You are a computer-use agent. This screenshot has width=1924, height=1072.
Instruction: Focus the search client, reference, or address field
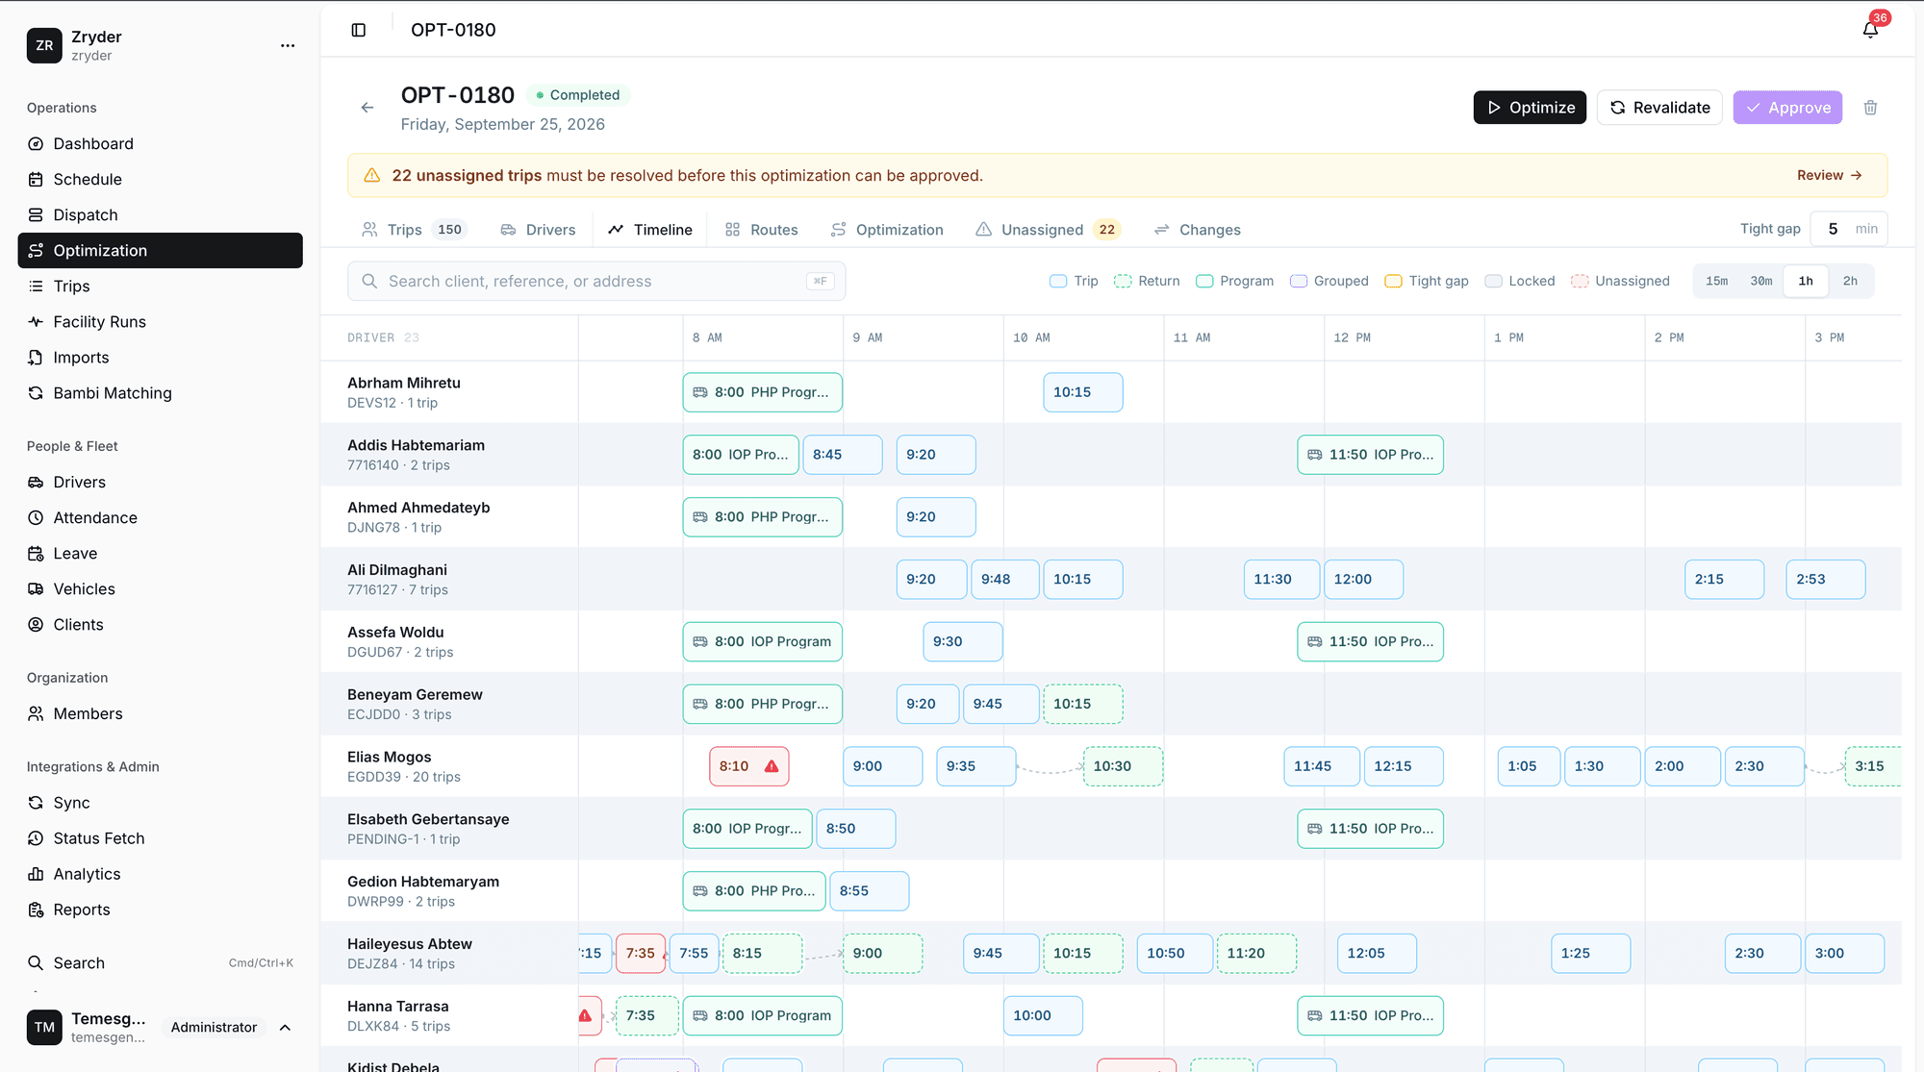(x=596, y=281)
